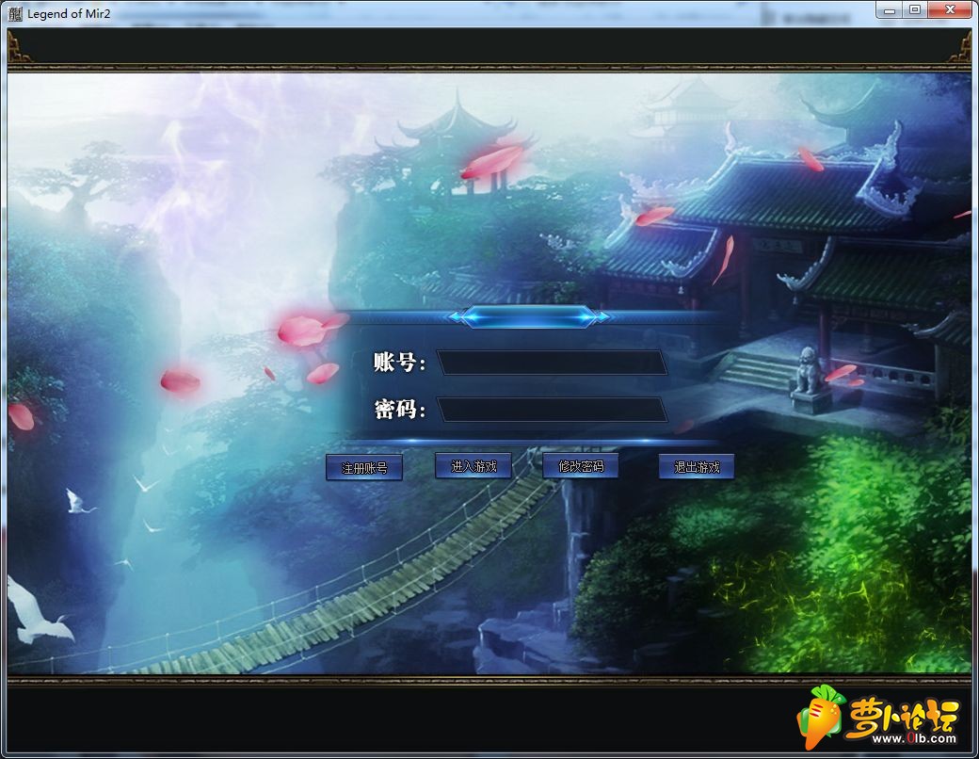Click the 密码 password input field
Image resolution: width=979 pixels, height=759 pixels.
pos(553,410)
